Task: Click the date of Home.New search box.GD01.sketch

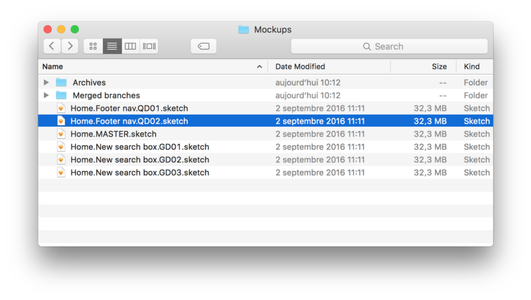Action: 320,146
